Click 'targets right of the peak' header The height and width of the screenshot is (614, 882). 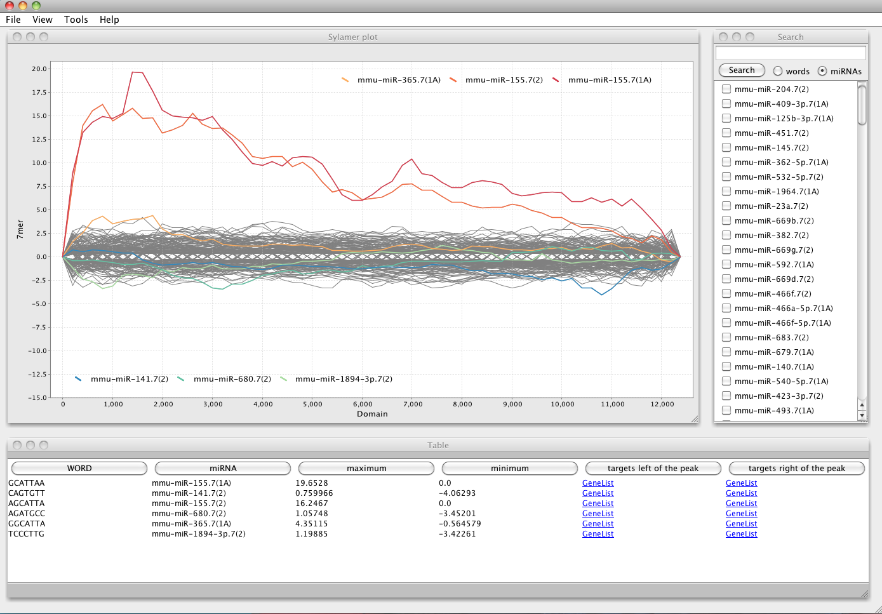pyautogui.click(x=797, y=468)
